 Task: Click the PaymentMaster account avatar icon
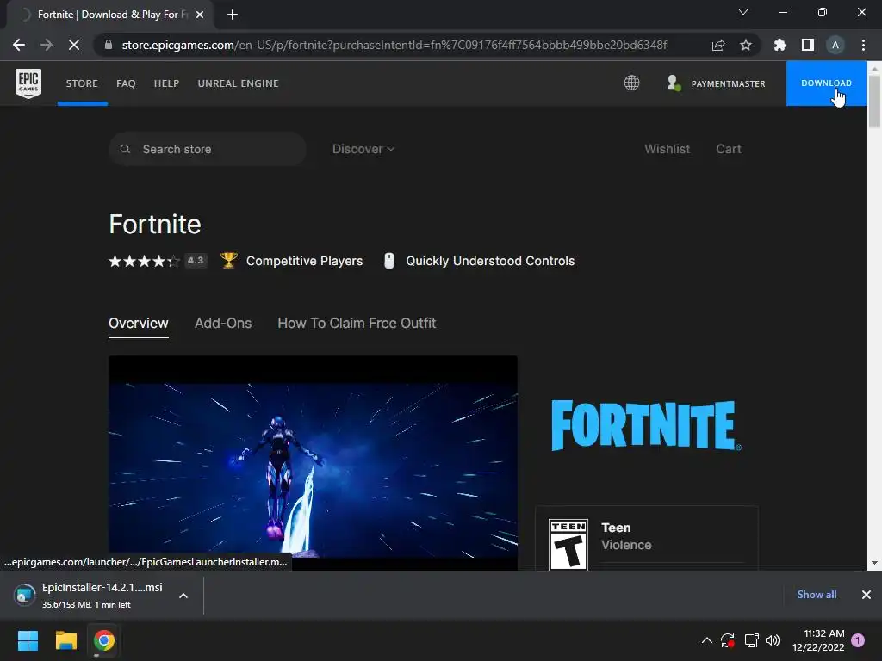674,83
